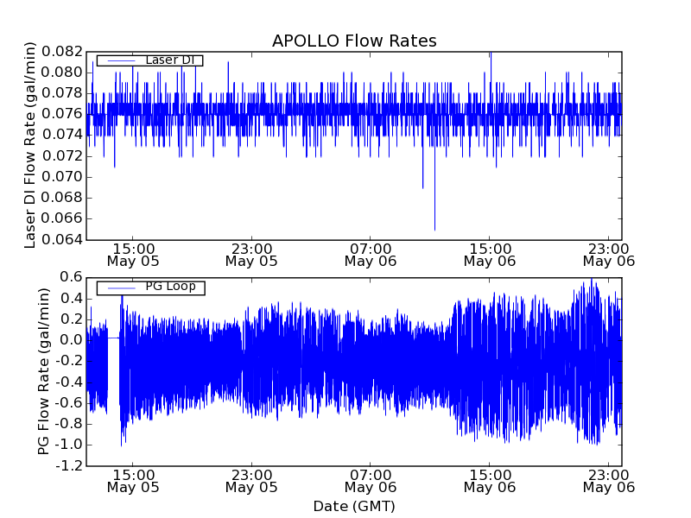Image resolution: width=691 pixels, height=518 pixels.
Task: Click the blue line sample in PG Loop legend
Action: click(x=119, y=287)
